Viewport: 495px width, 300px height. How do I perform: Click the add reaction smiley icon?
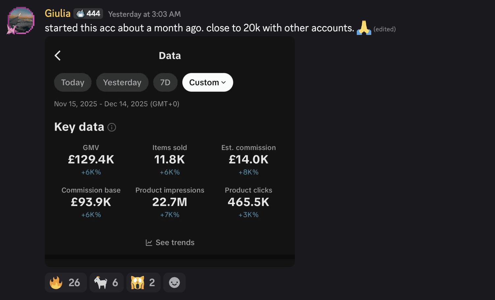click(174, 283)
